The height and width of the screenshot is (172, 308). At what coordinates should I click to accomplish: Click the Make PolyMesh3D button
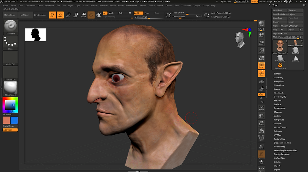click(x=291, y=26)
